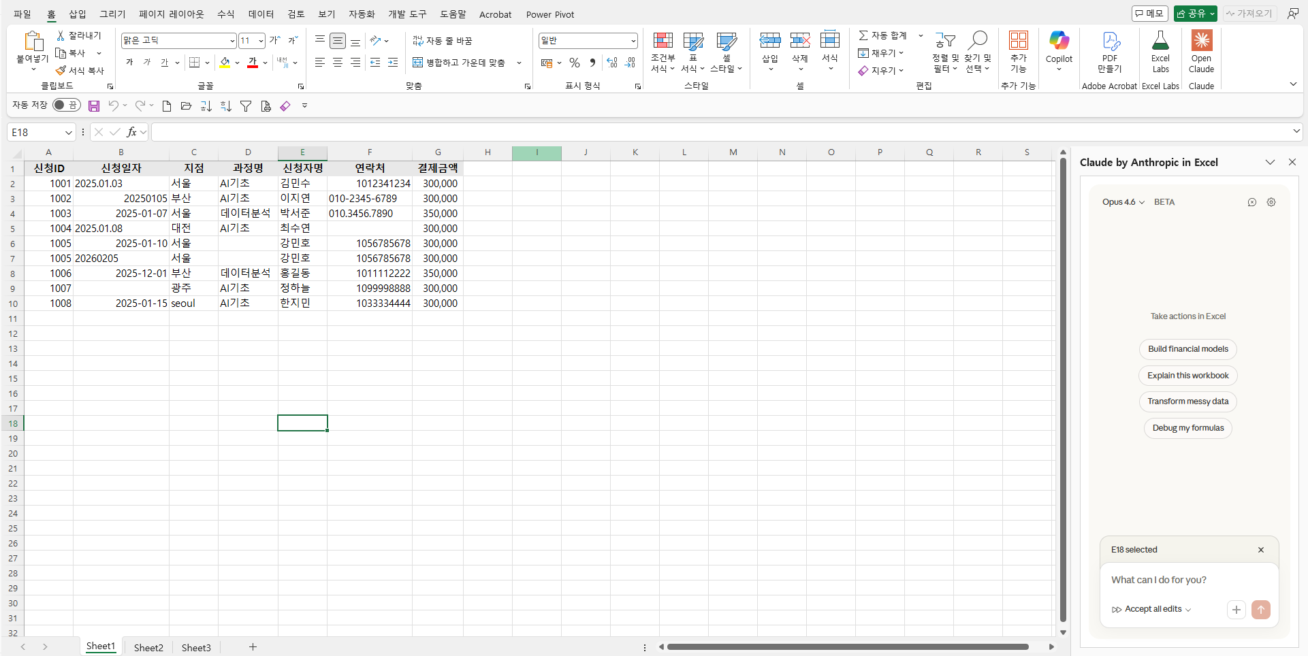Click the Debug my formulas suggestion
The height and width of the screenshot is (656, 1308).
point(1188,428)
